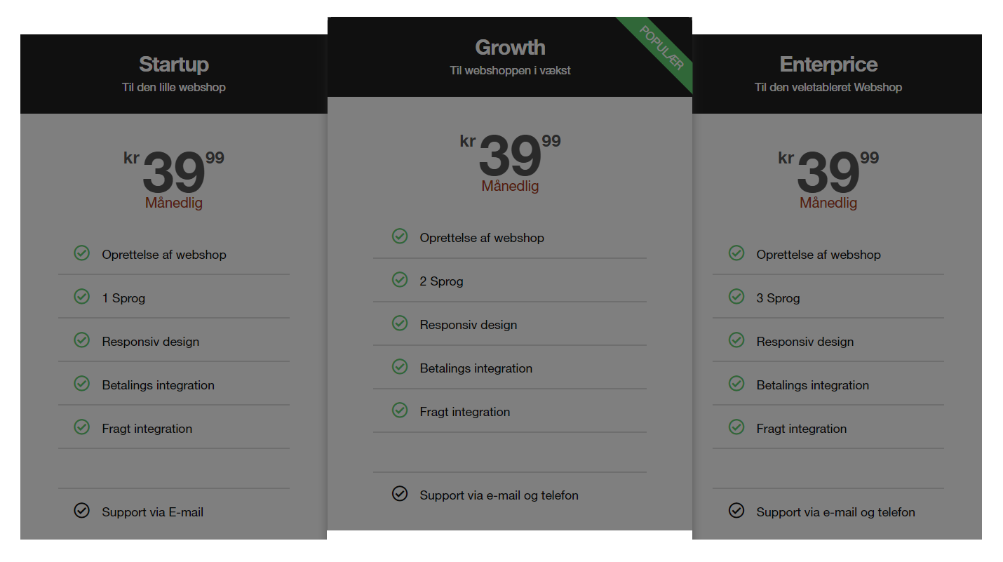Viewport: 1003px width, 562px height.
Task: Click the Startup plan's 39 price
Action: pos(174,173)
